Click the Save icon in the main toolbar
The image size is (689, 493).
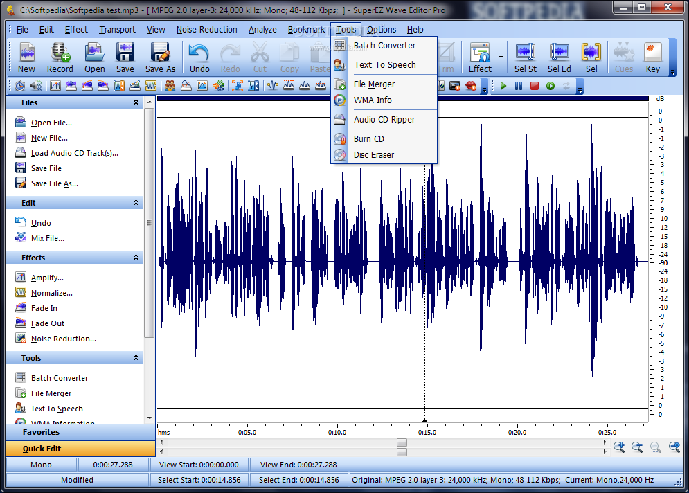[125, 57]
